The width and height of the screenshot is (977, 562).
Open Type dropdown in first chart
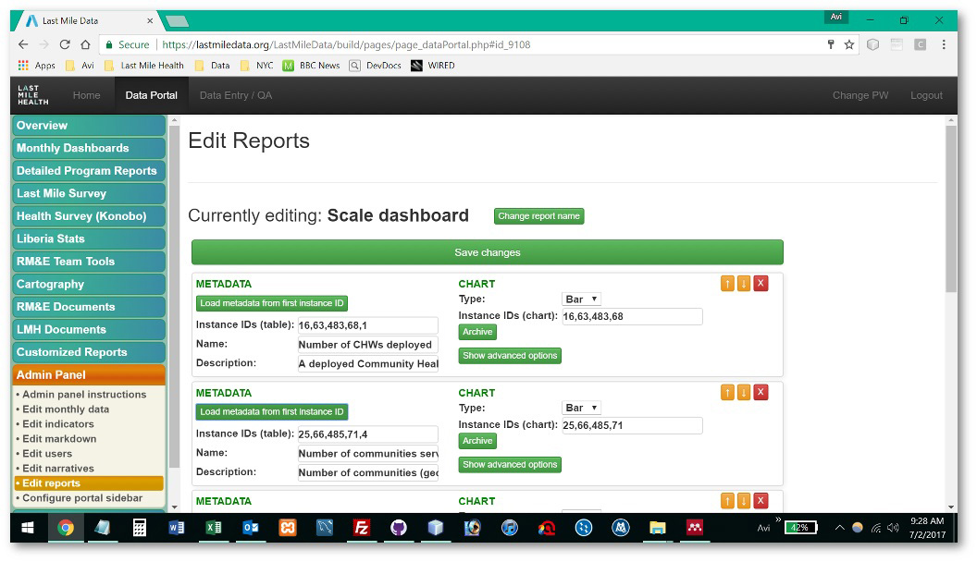tap(581, 299)
